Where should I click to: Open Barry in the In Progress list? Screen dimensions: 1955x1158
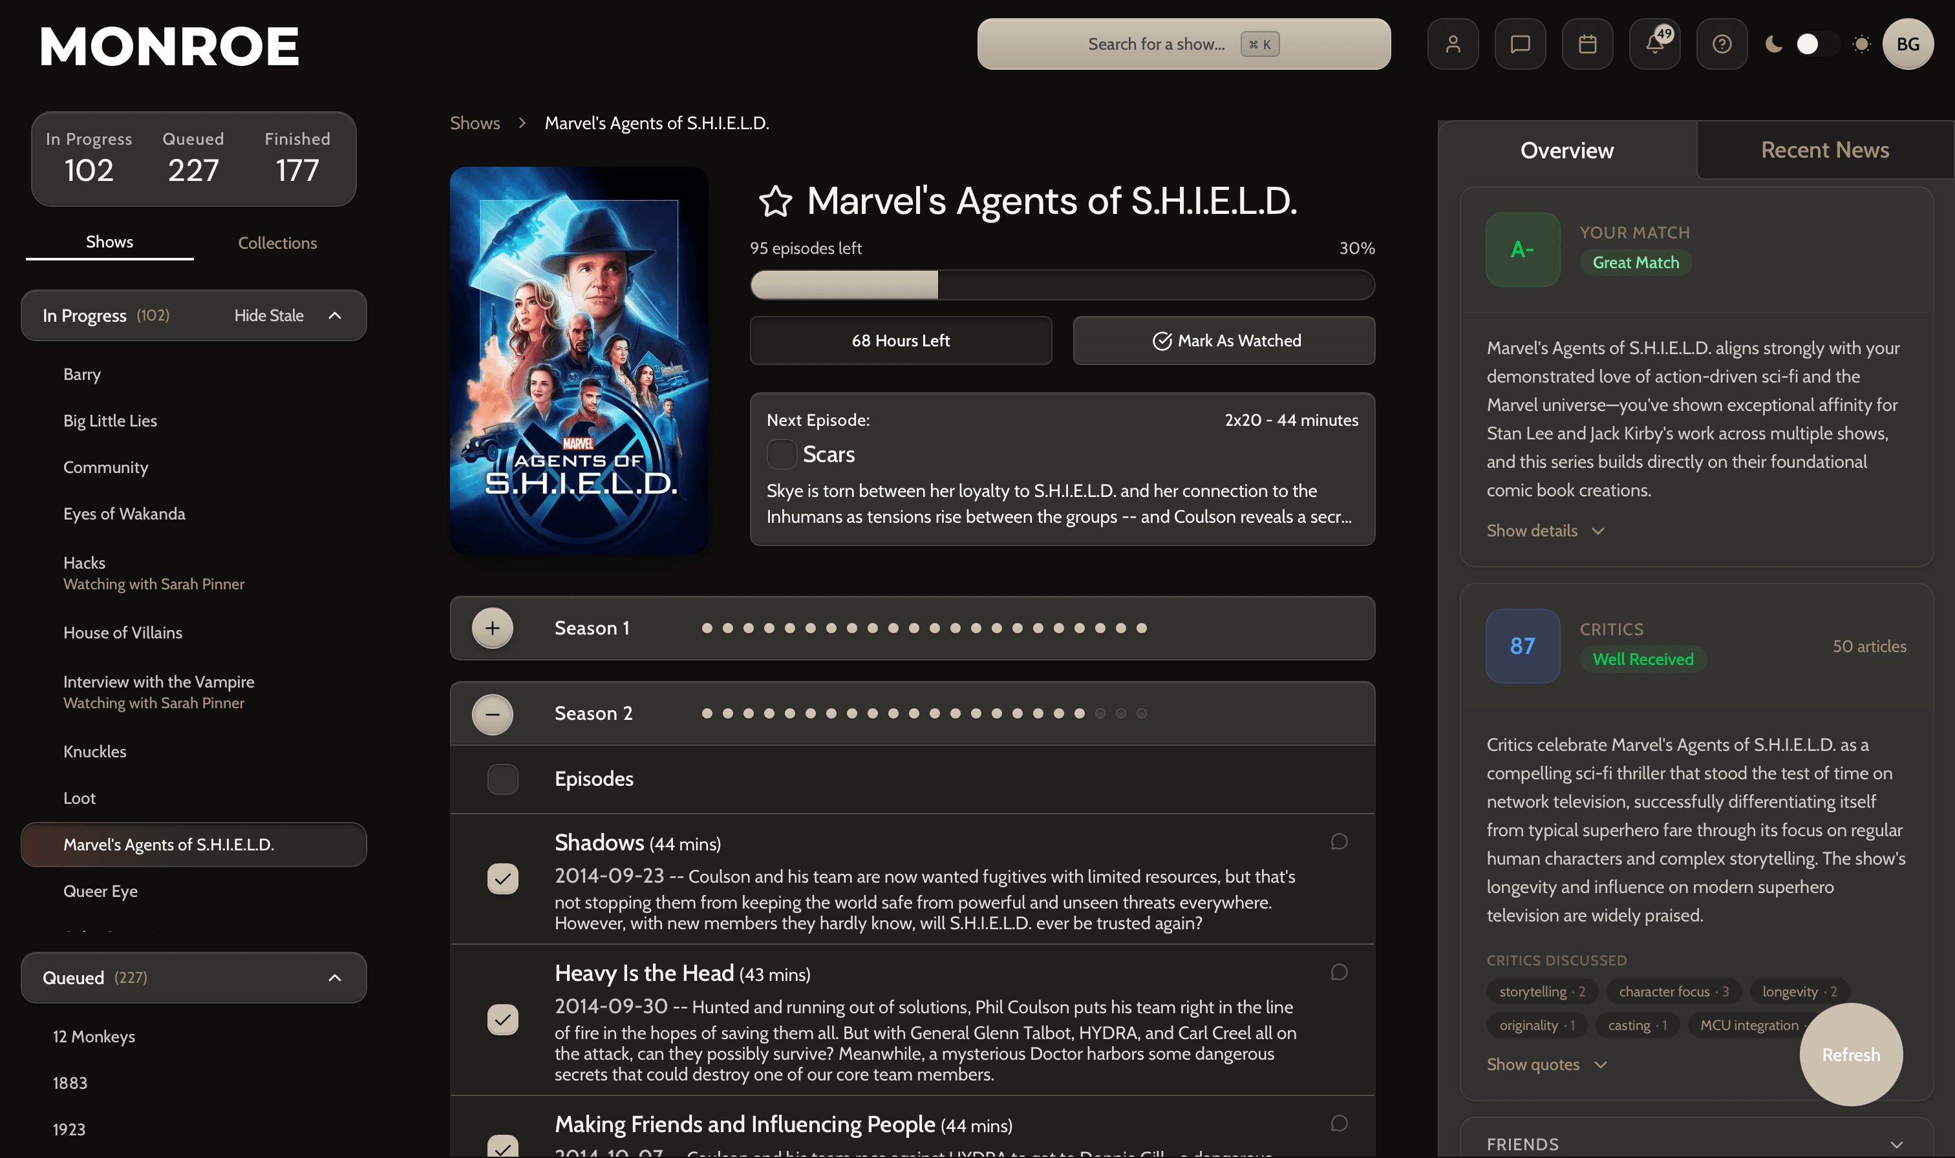pyautogui.click(x=82, y=375)
